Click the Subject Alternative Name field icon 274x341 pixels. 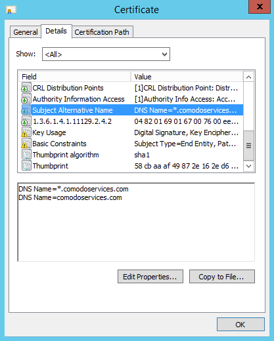pos(26,110)
